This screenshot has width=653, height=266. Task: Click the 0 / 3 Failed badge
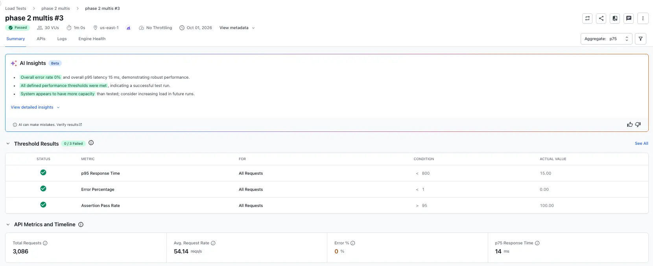[x=74, y=144]
